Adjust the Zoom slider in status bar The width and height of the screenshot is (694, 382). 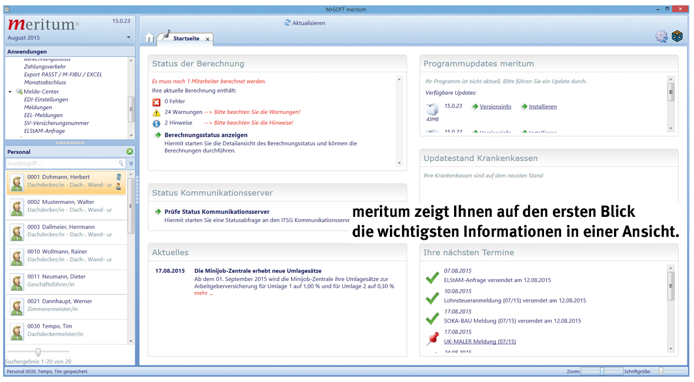pyautogui.click(x=602, y=371)
